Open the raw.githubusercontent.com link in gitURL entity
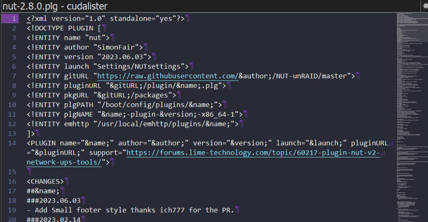 click(x=168, y=76)
